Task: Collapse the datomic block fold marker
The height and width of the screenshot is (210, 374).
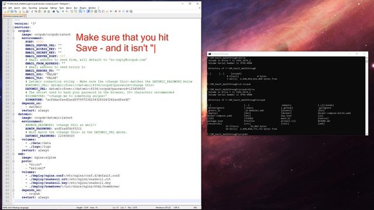Action: [x=13, y=114]
